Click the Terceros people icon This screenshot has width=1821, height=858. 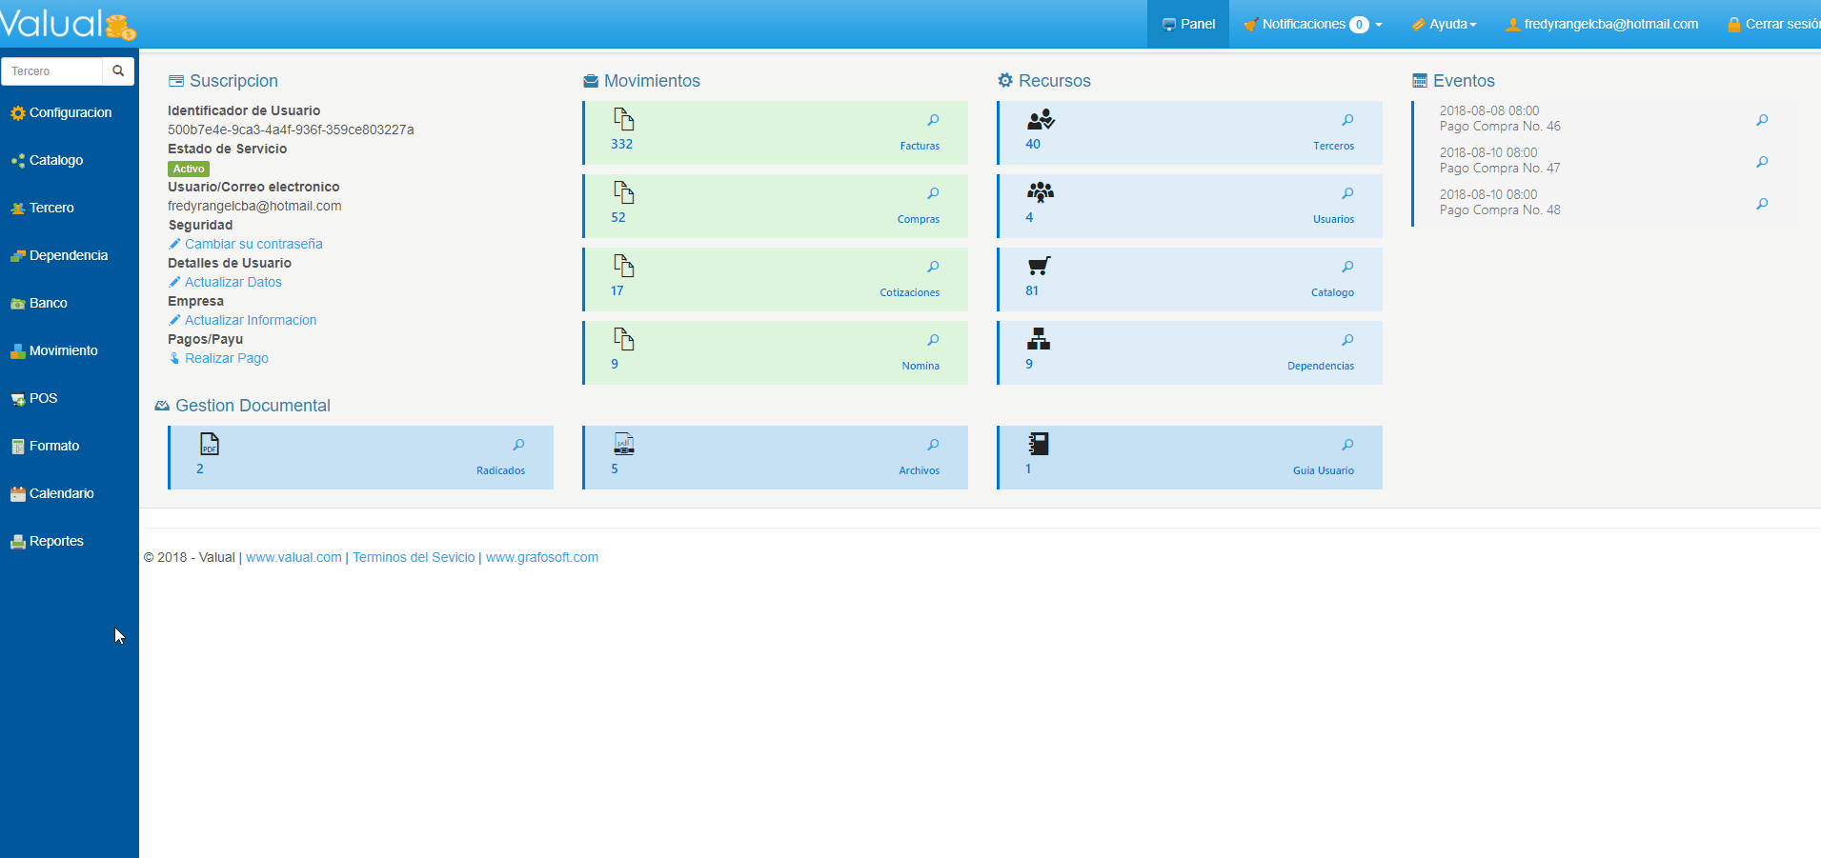coord(1040,120)
